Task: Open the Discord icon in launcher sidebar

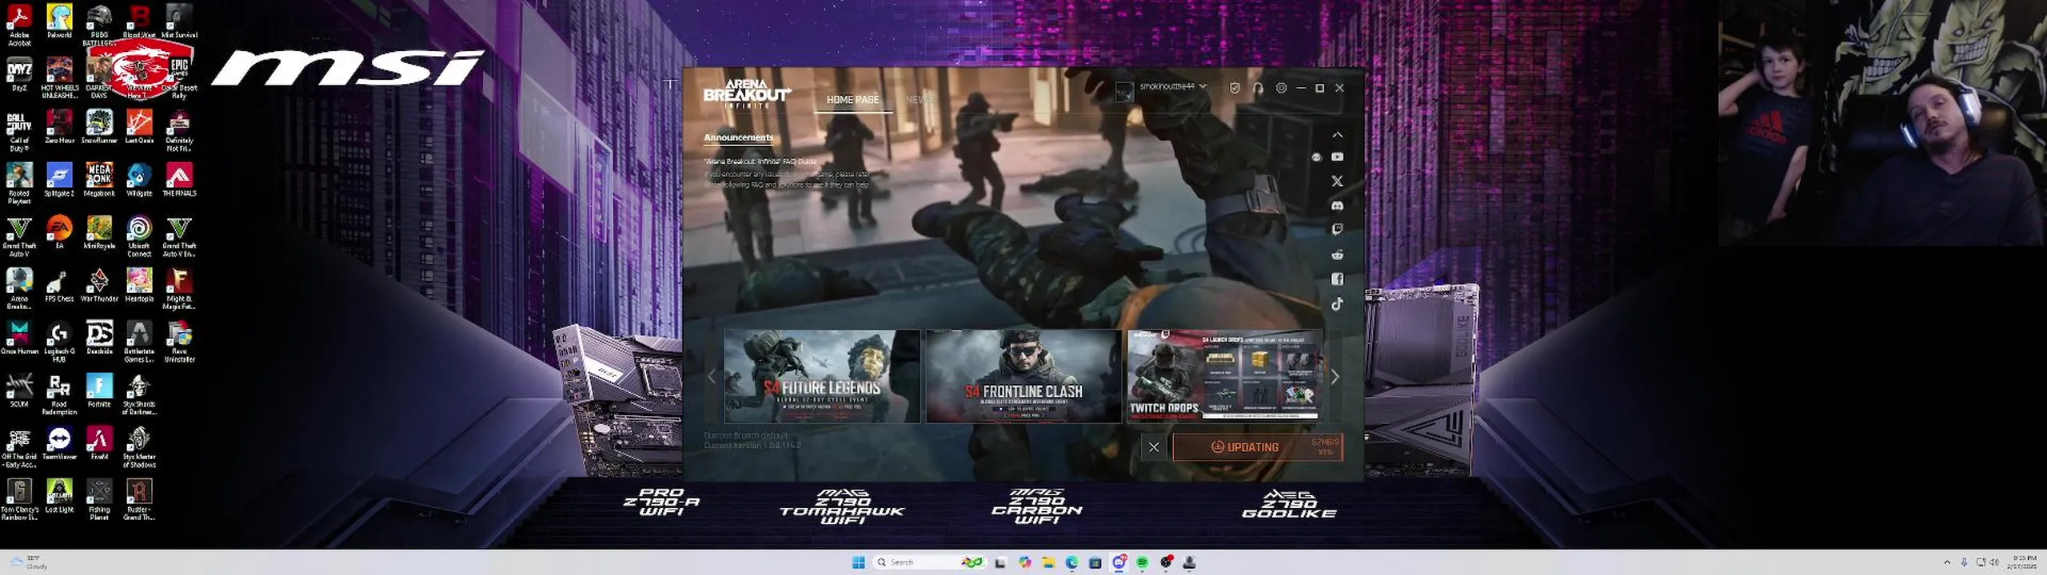Action: pyautogui.click(x=1337, y=206)
